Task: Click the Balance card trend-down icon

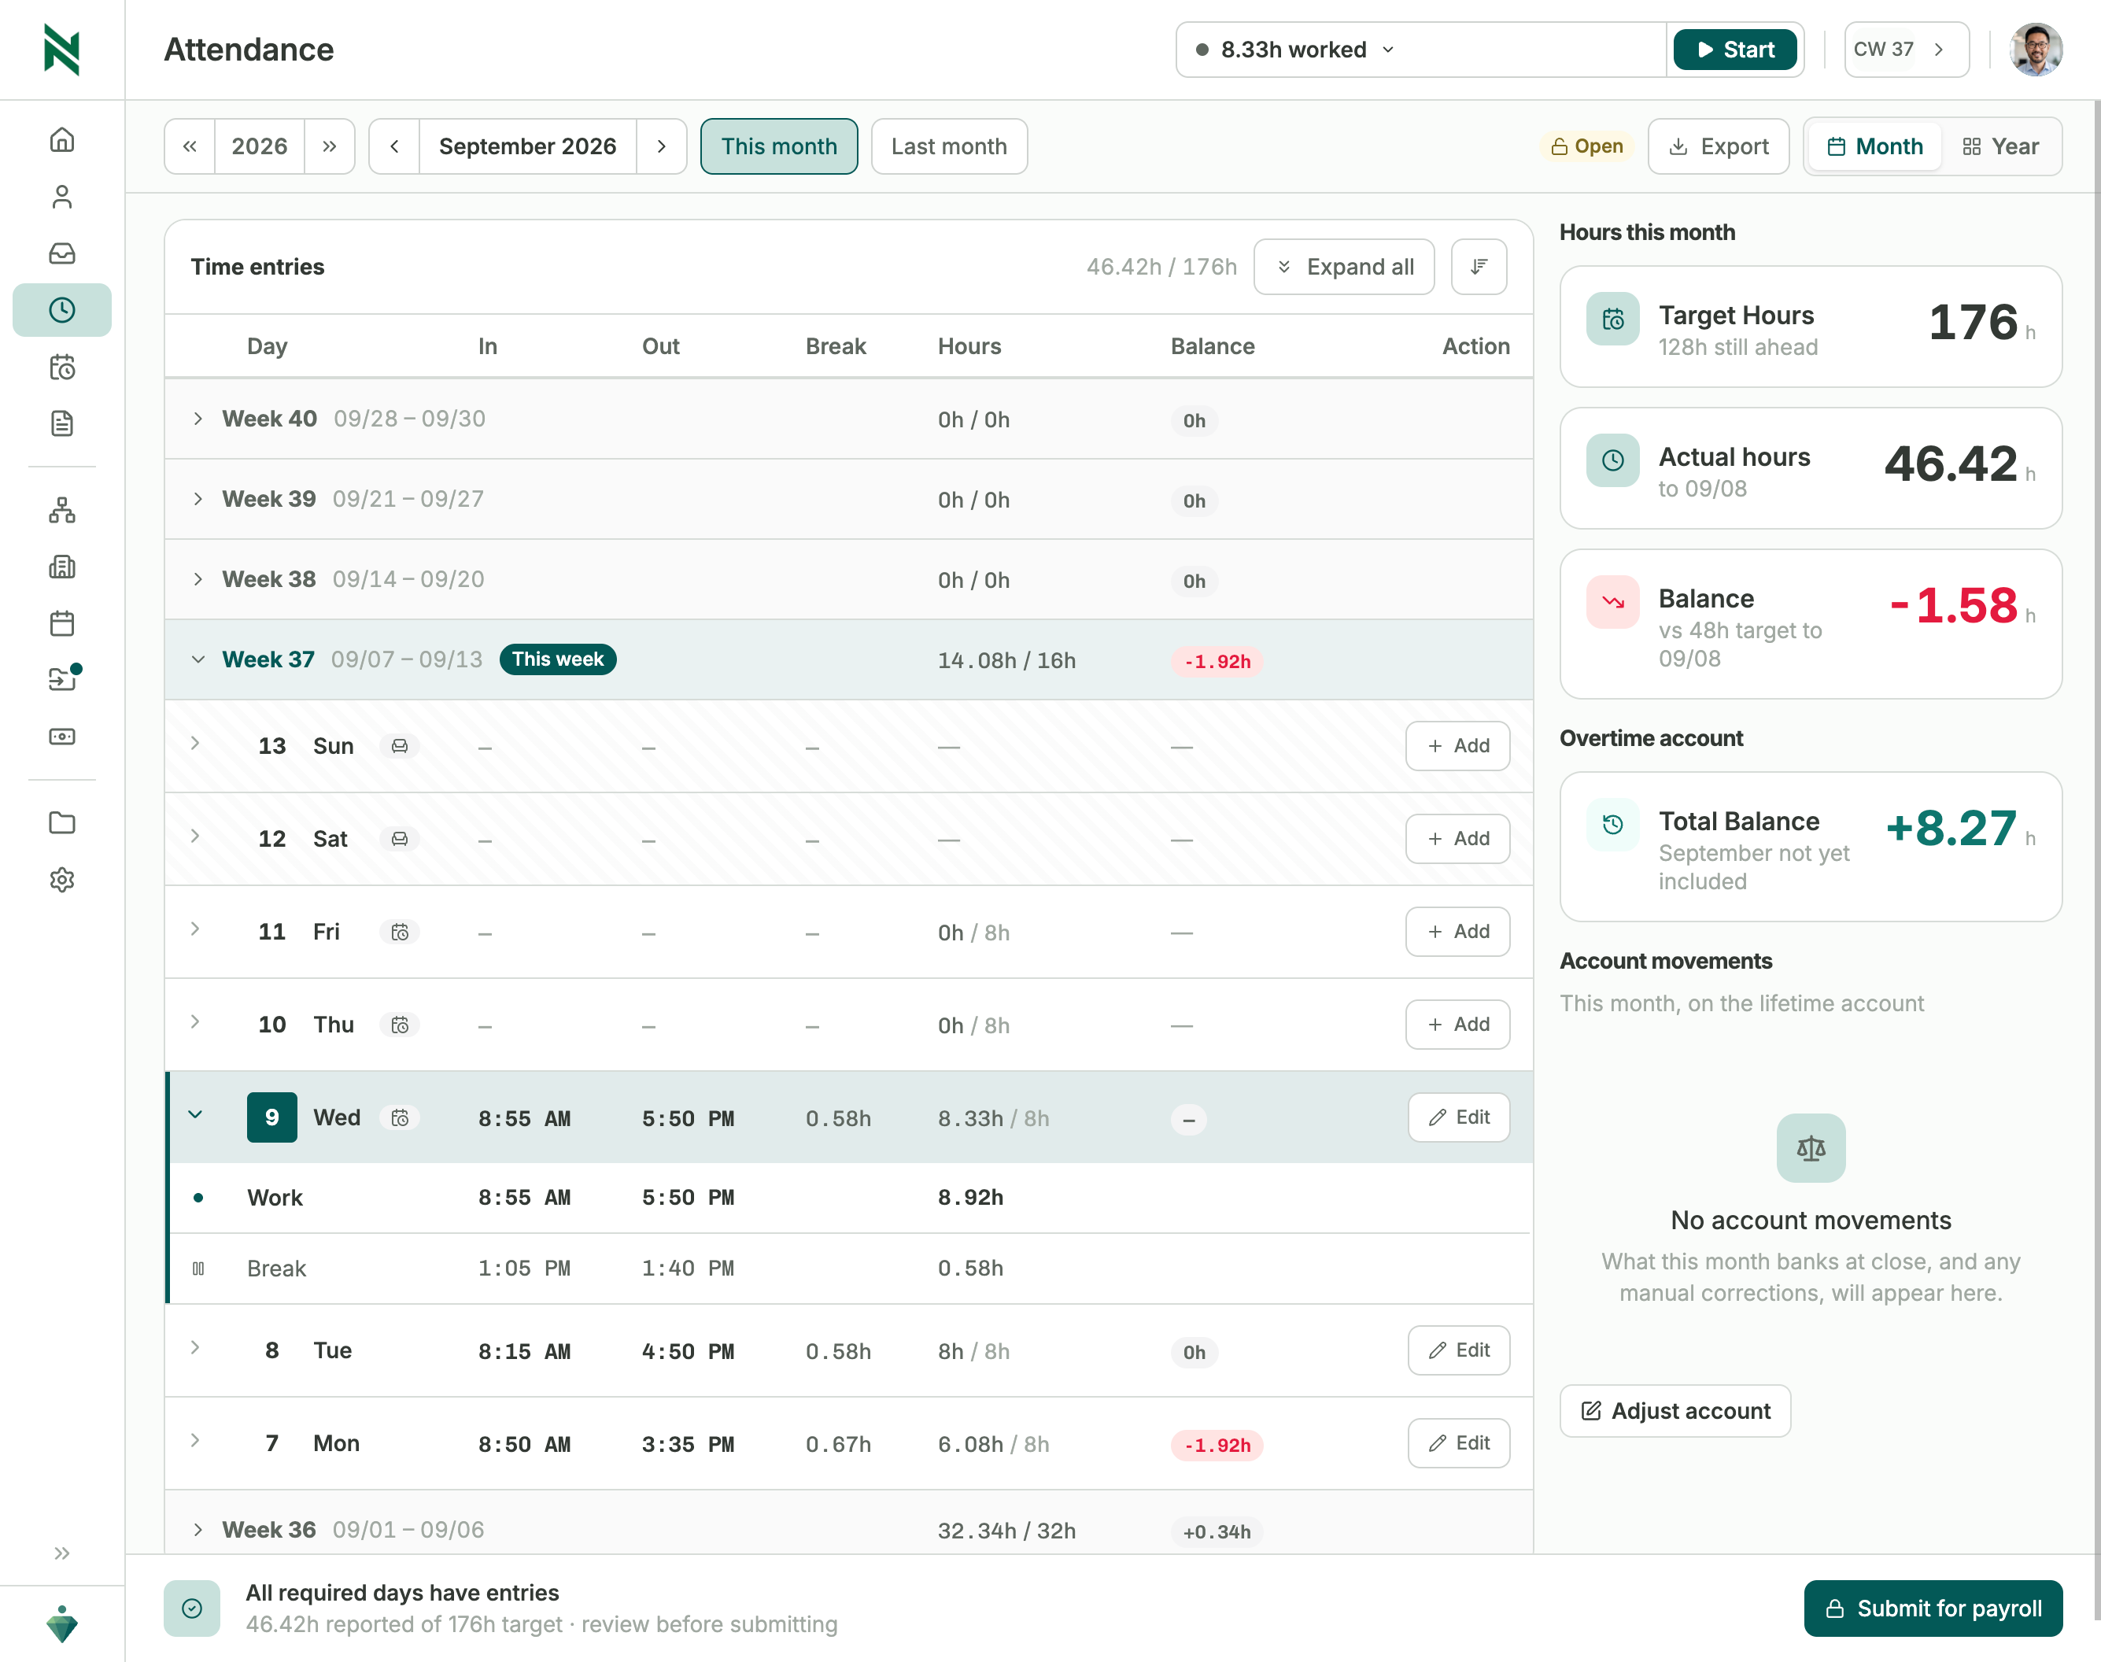Action: click(1612, 601)
